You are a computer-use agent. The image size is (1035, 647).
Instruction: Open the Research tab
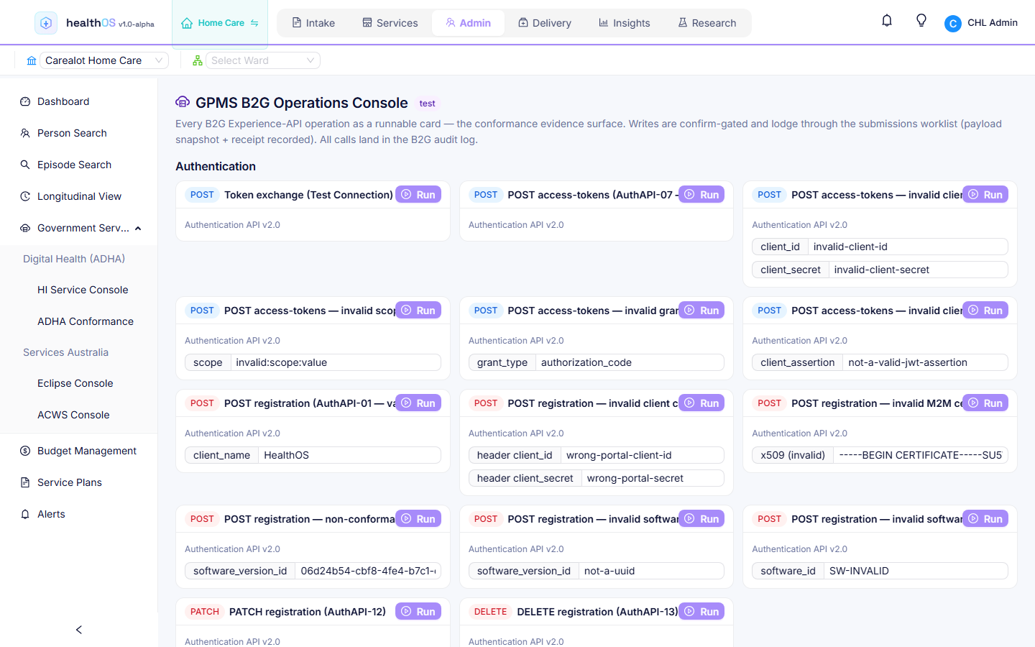tap(707, 23)
